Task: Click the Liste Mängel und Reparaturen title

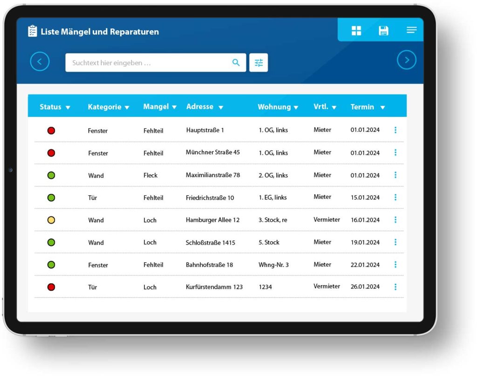Action: (x=99, y=32)
